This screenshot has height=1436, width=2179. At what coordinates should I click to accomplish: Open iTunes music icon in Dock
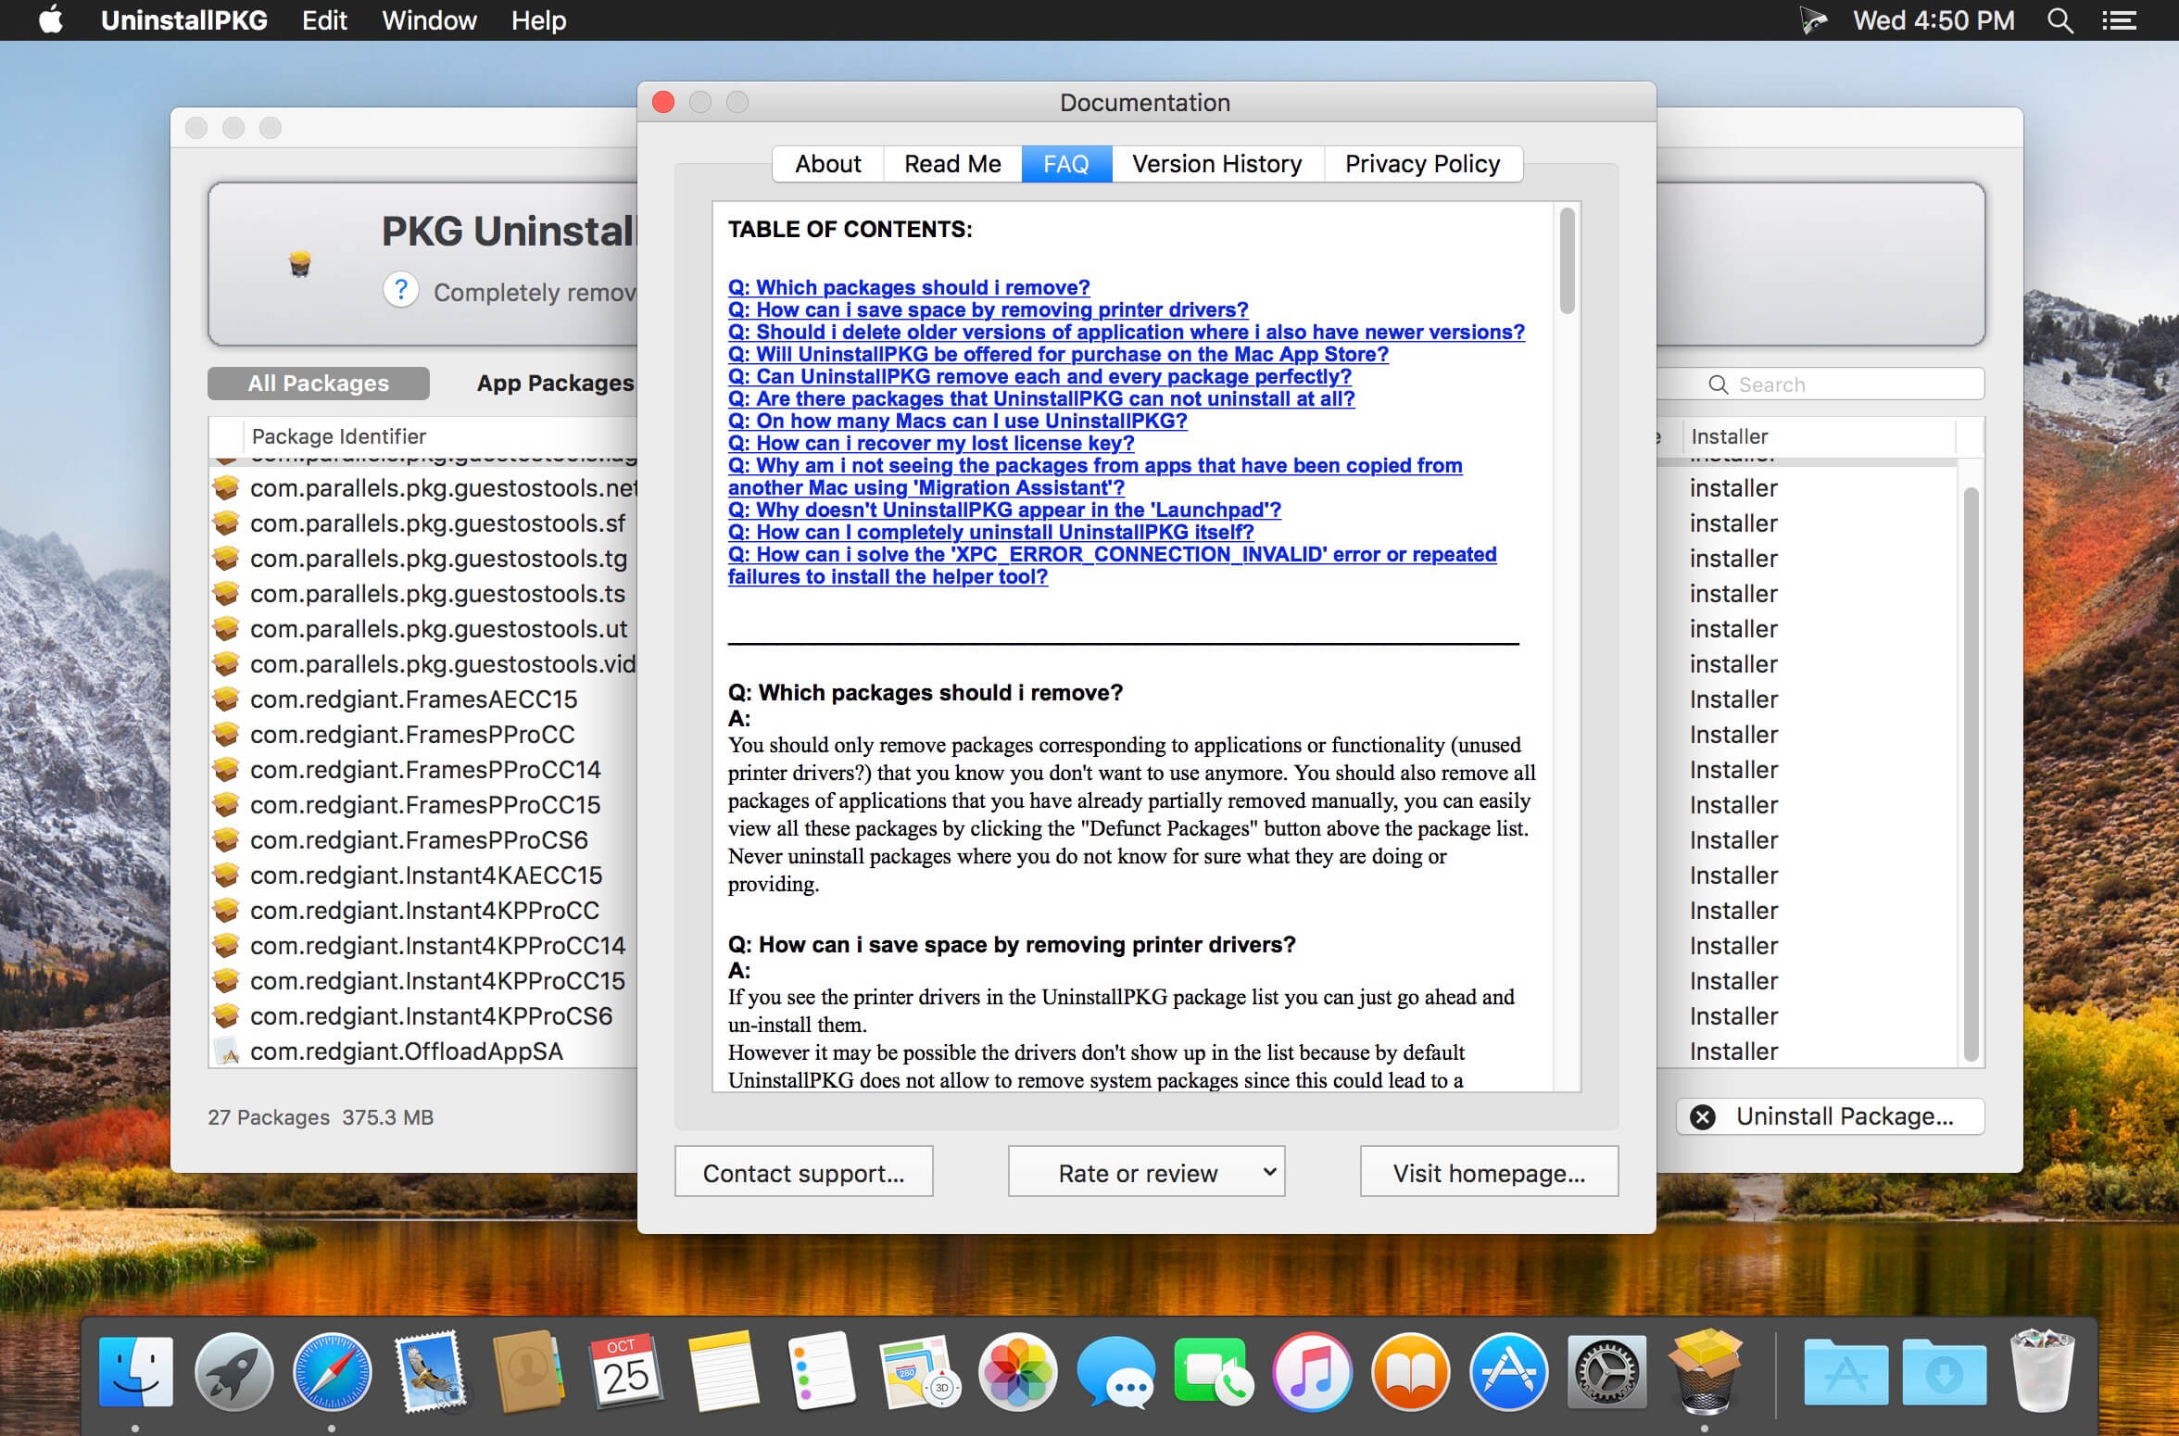(1312, 1372)
